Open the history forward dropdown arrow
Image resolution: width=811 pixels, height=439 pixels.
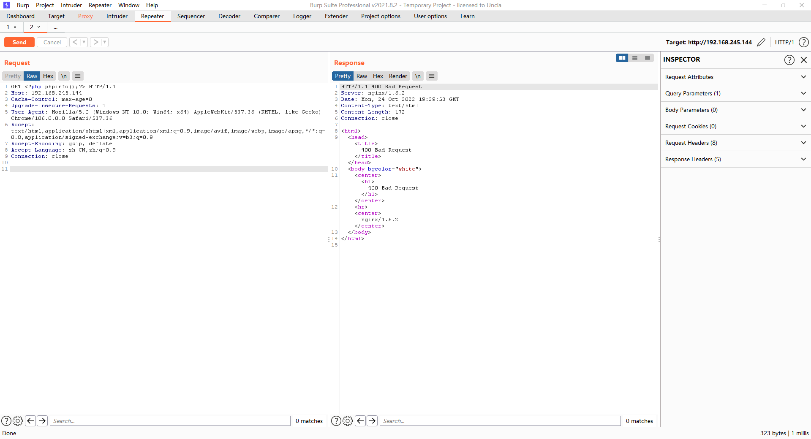click(x=105, y=42)
